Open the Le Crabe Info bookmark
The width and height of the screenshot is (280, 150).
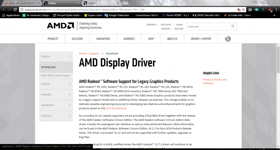(x=238, y=15)
